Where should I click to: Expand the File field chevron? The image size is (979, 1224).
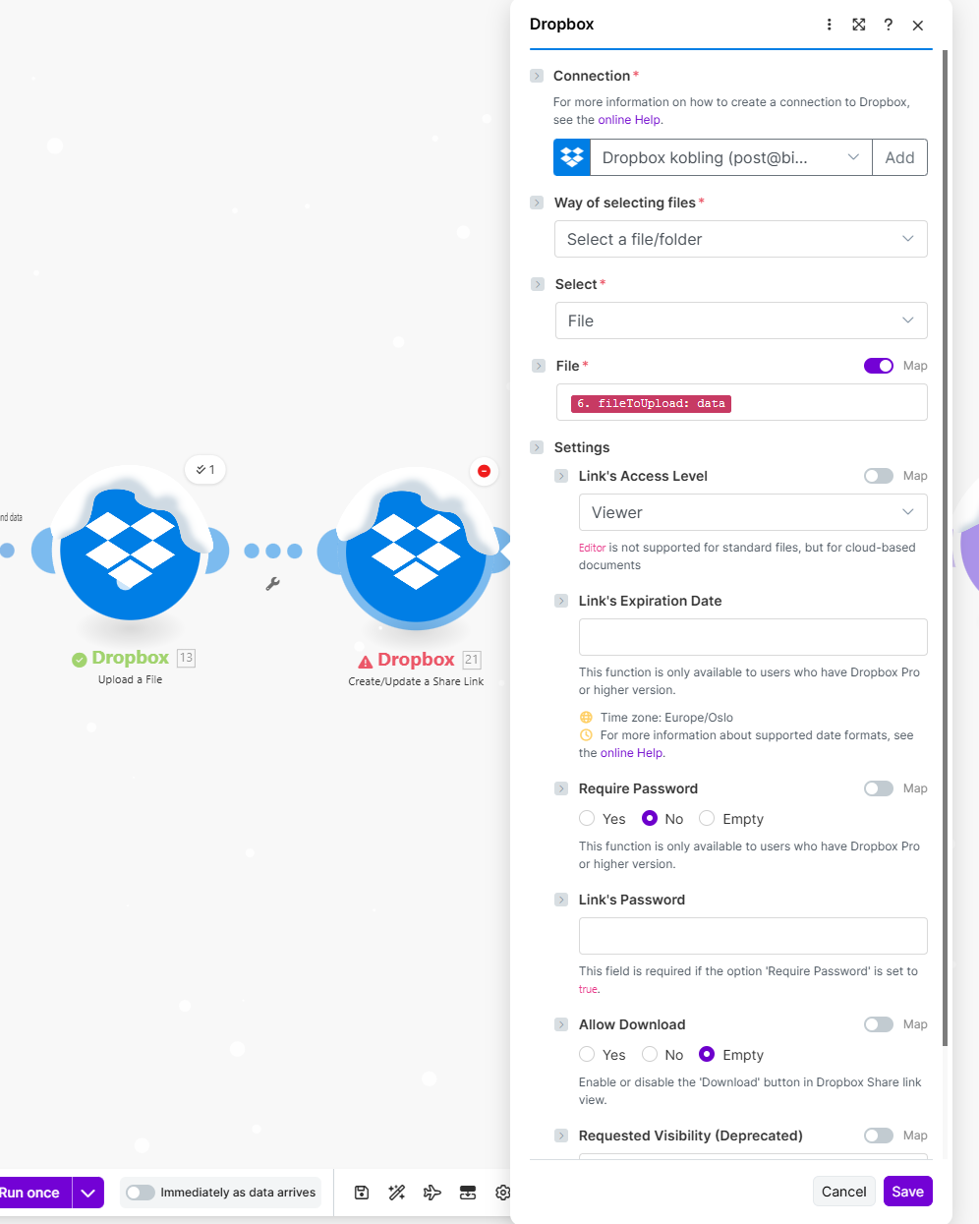coord(539,366)
